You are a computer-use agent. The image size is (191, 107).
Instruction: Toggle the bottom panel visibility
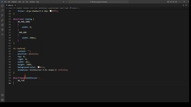(x=171, y=2)
